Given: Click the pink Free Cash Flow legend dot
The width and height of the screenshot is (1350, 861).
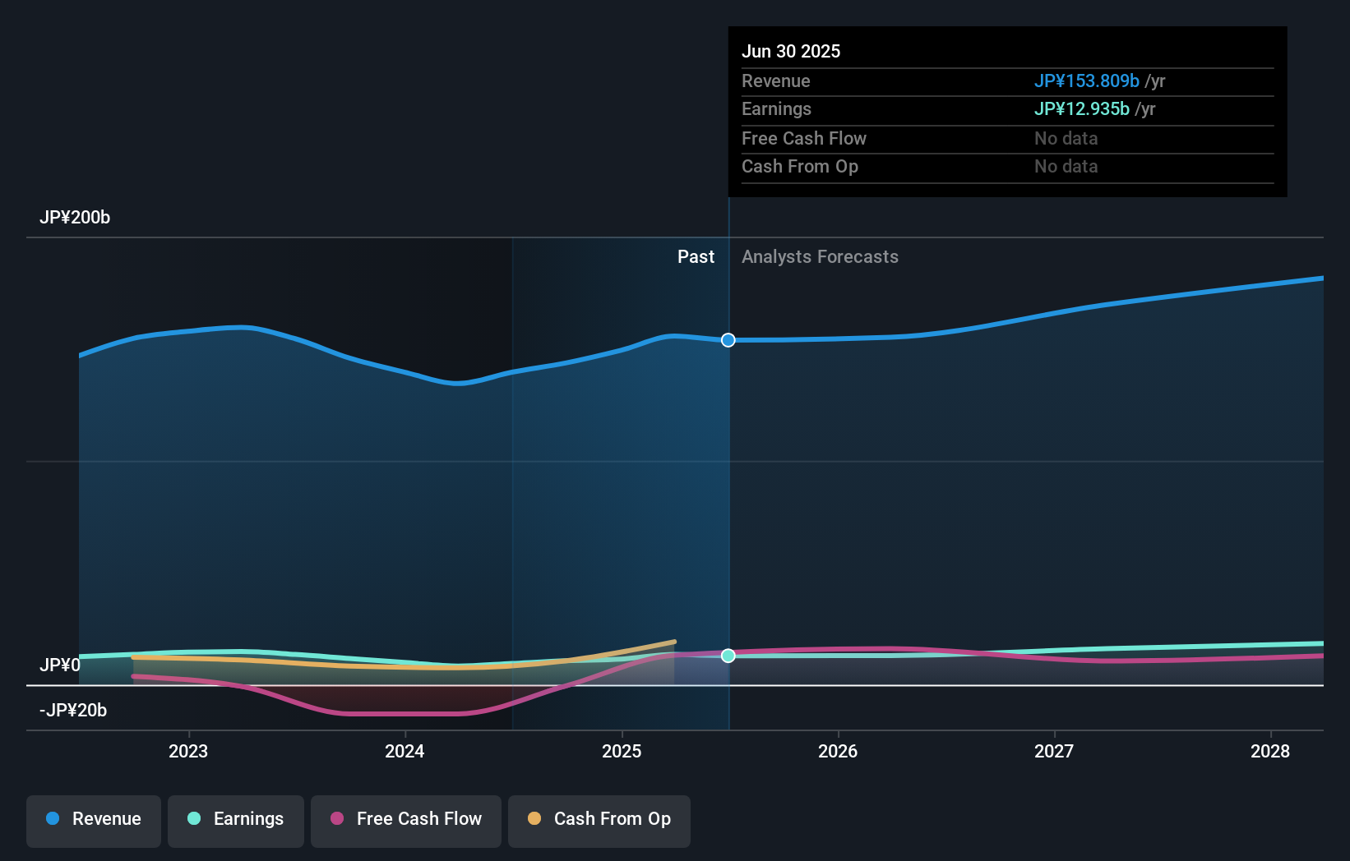Looking at the screenshot, I should pyautogui.click(x=336, y=819).
